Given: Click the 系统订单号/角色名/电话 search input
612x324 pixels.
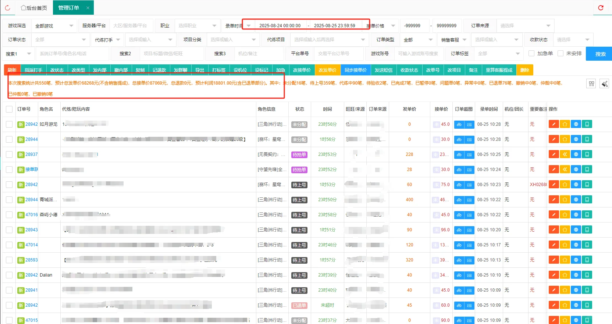Looking at the screenshot, I should pos(72,54).
